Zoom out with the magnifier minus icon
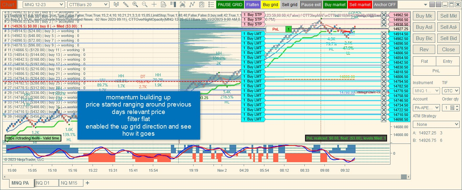This screenshot has height=190, width=462. point(145,4)
